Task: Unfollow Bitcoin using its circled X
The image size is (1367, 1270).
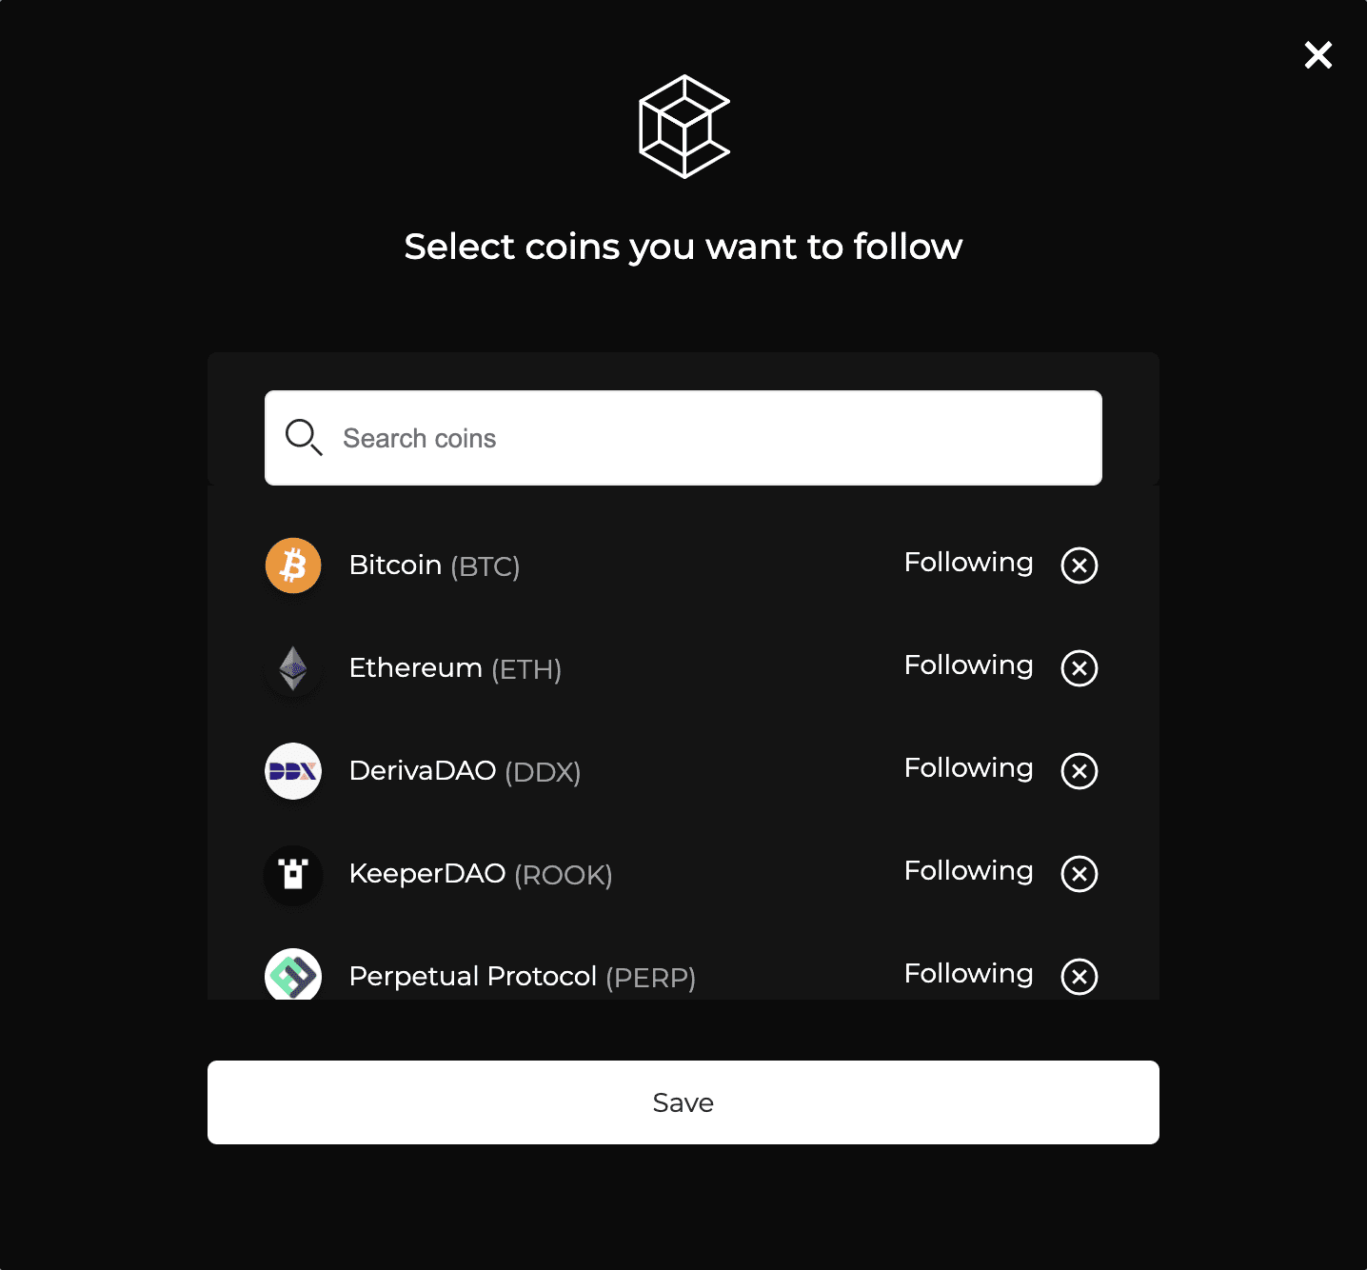Action: (x=1079, y=565)
